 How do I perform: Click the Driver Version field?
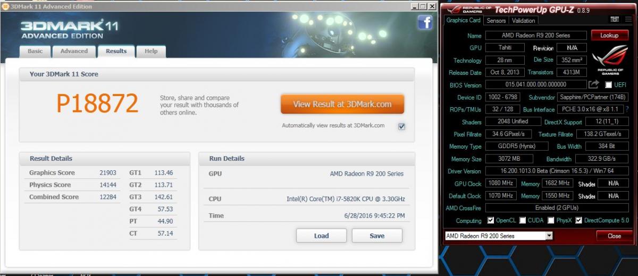click(x=557, y=171)
